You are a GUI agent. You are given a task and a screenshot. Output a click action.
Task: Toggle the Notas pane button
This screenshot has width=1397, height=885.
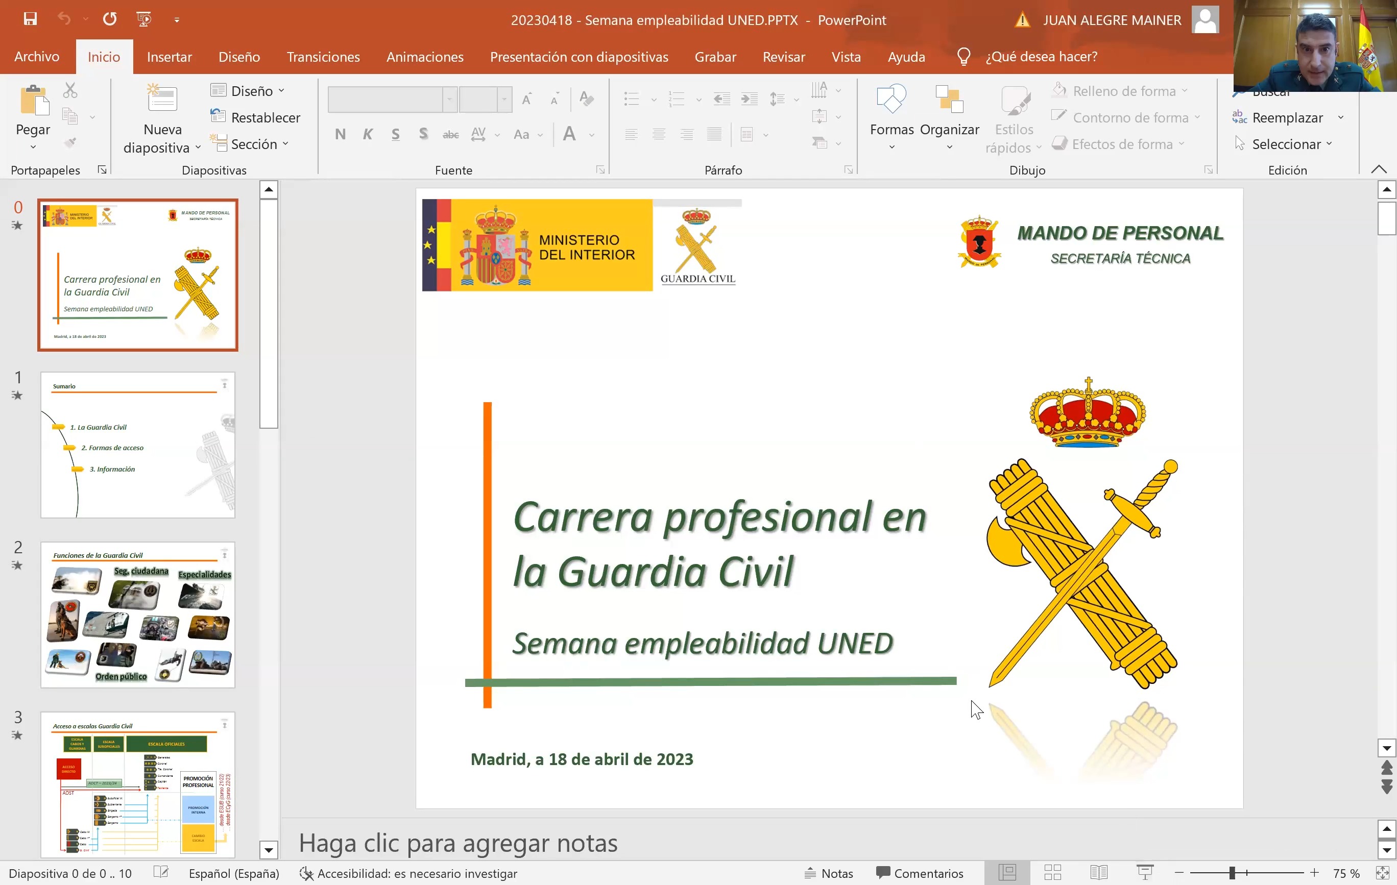(829, 873)
